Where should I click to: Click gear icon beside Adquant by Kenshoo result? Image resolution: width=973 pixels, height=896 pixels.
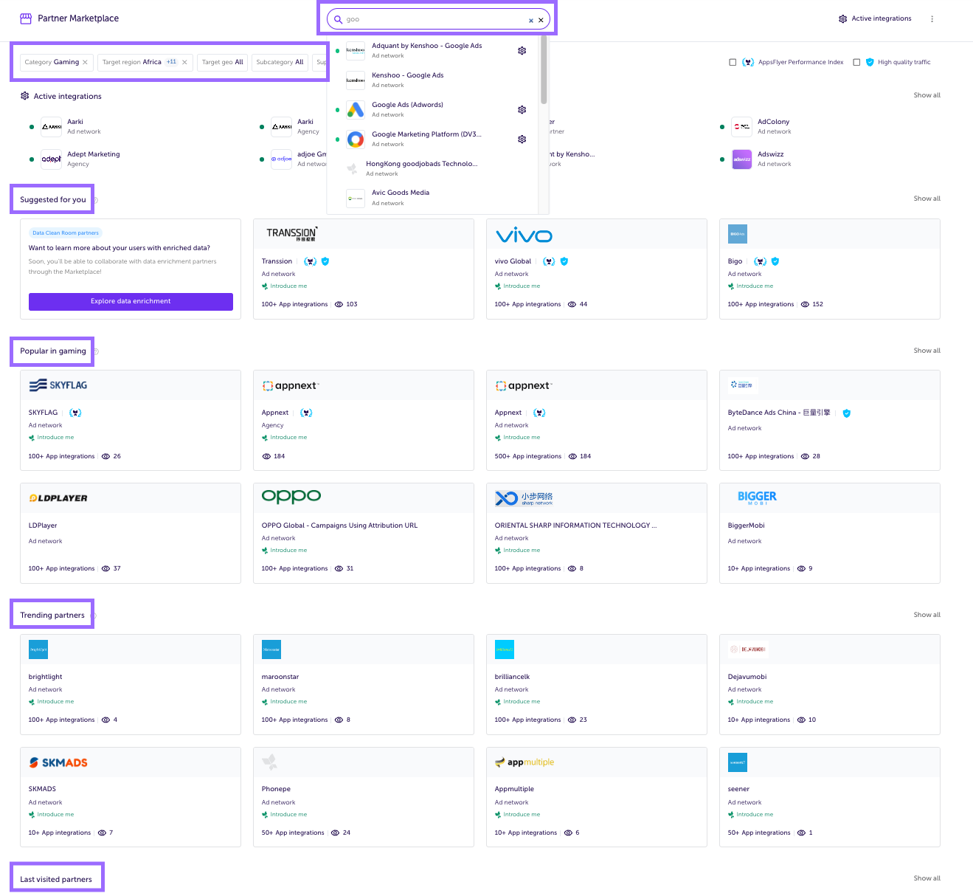(x=522, y=51)
